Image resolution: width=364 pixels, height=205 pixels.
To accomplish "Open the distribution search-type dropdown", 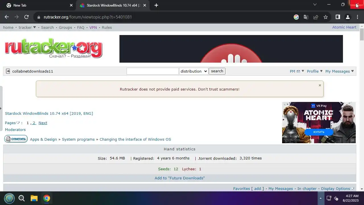I will (194, 71).
